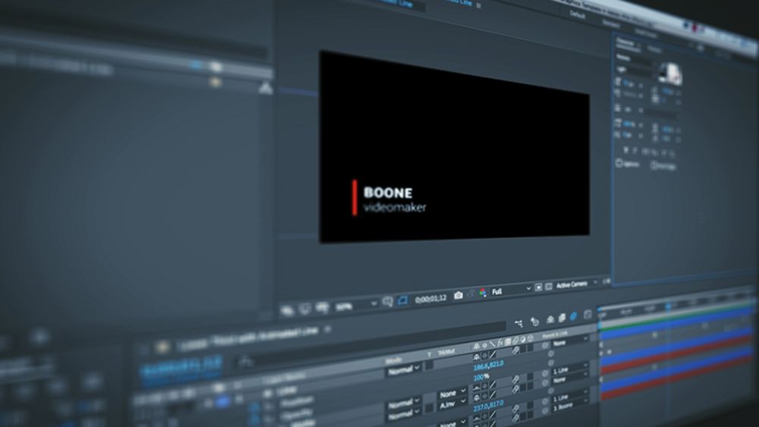Open the topmost Normal blending mode dropdown
This screenshot has width=759, height=427.
[x=403, y=370]
